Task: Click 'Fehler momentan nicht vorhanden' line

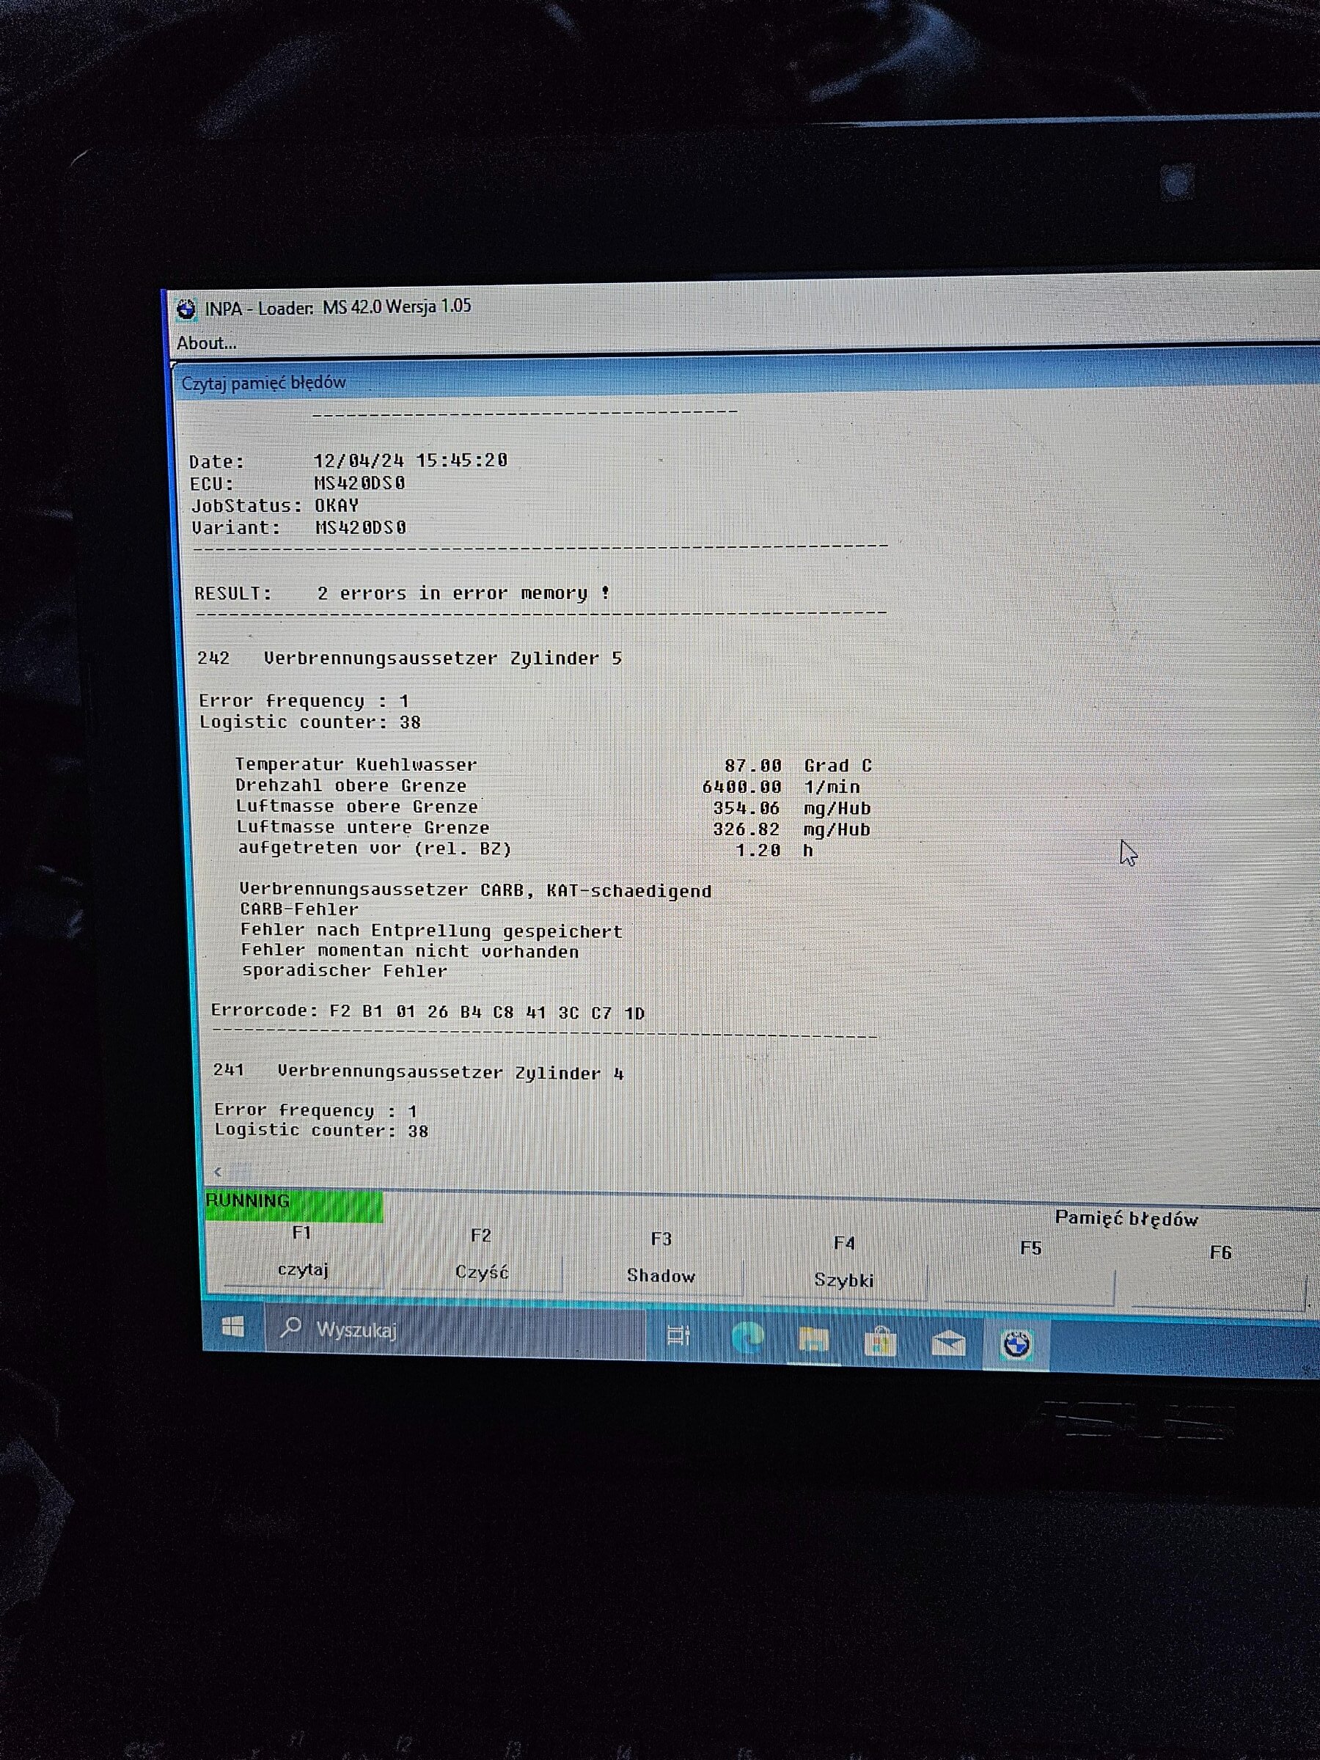Action: pos(410,952)
